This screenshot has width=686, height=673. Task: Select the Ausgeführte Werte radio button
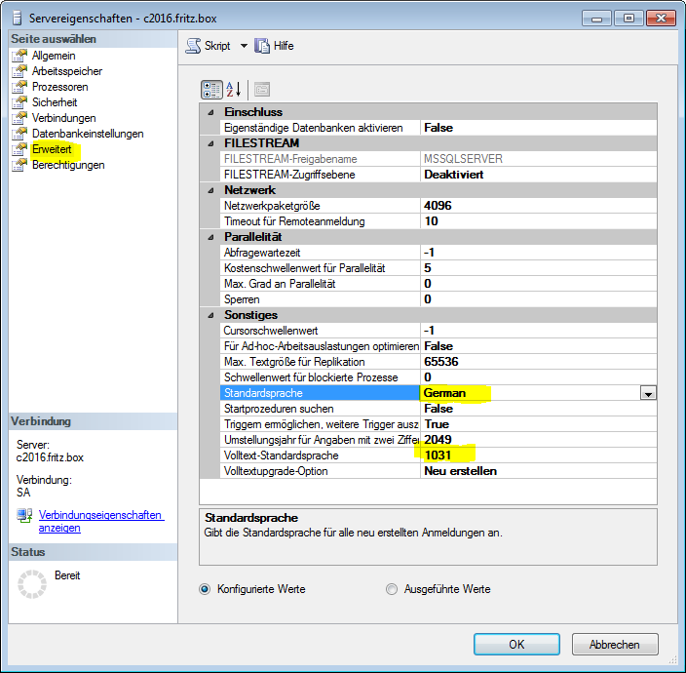pos(392,589)
